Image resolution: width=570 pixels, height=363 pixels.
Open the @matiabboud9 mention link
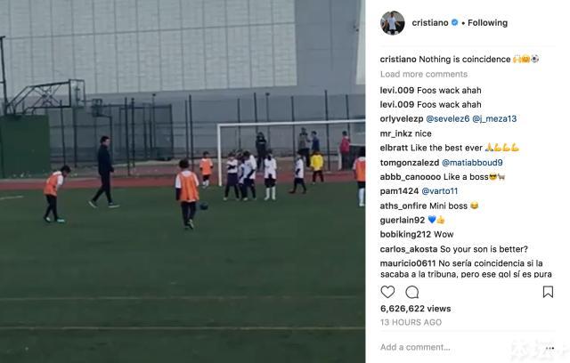pos(472,163)
